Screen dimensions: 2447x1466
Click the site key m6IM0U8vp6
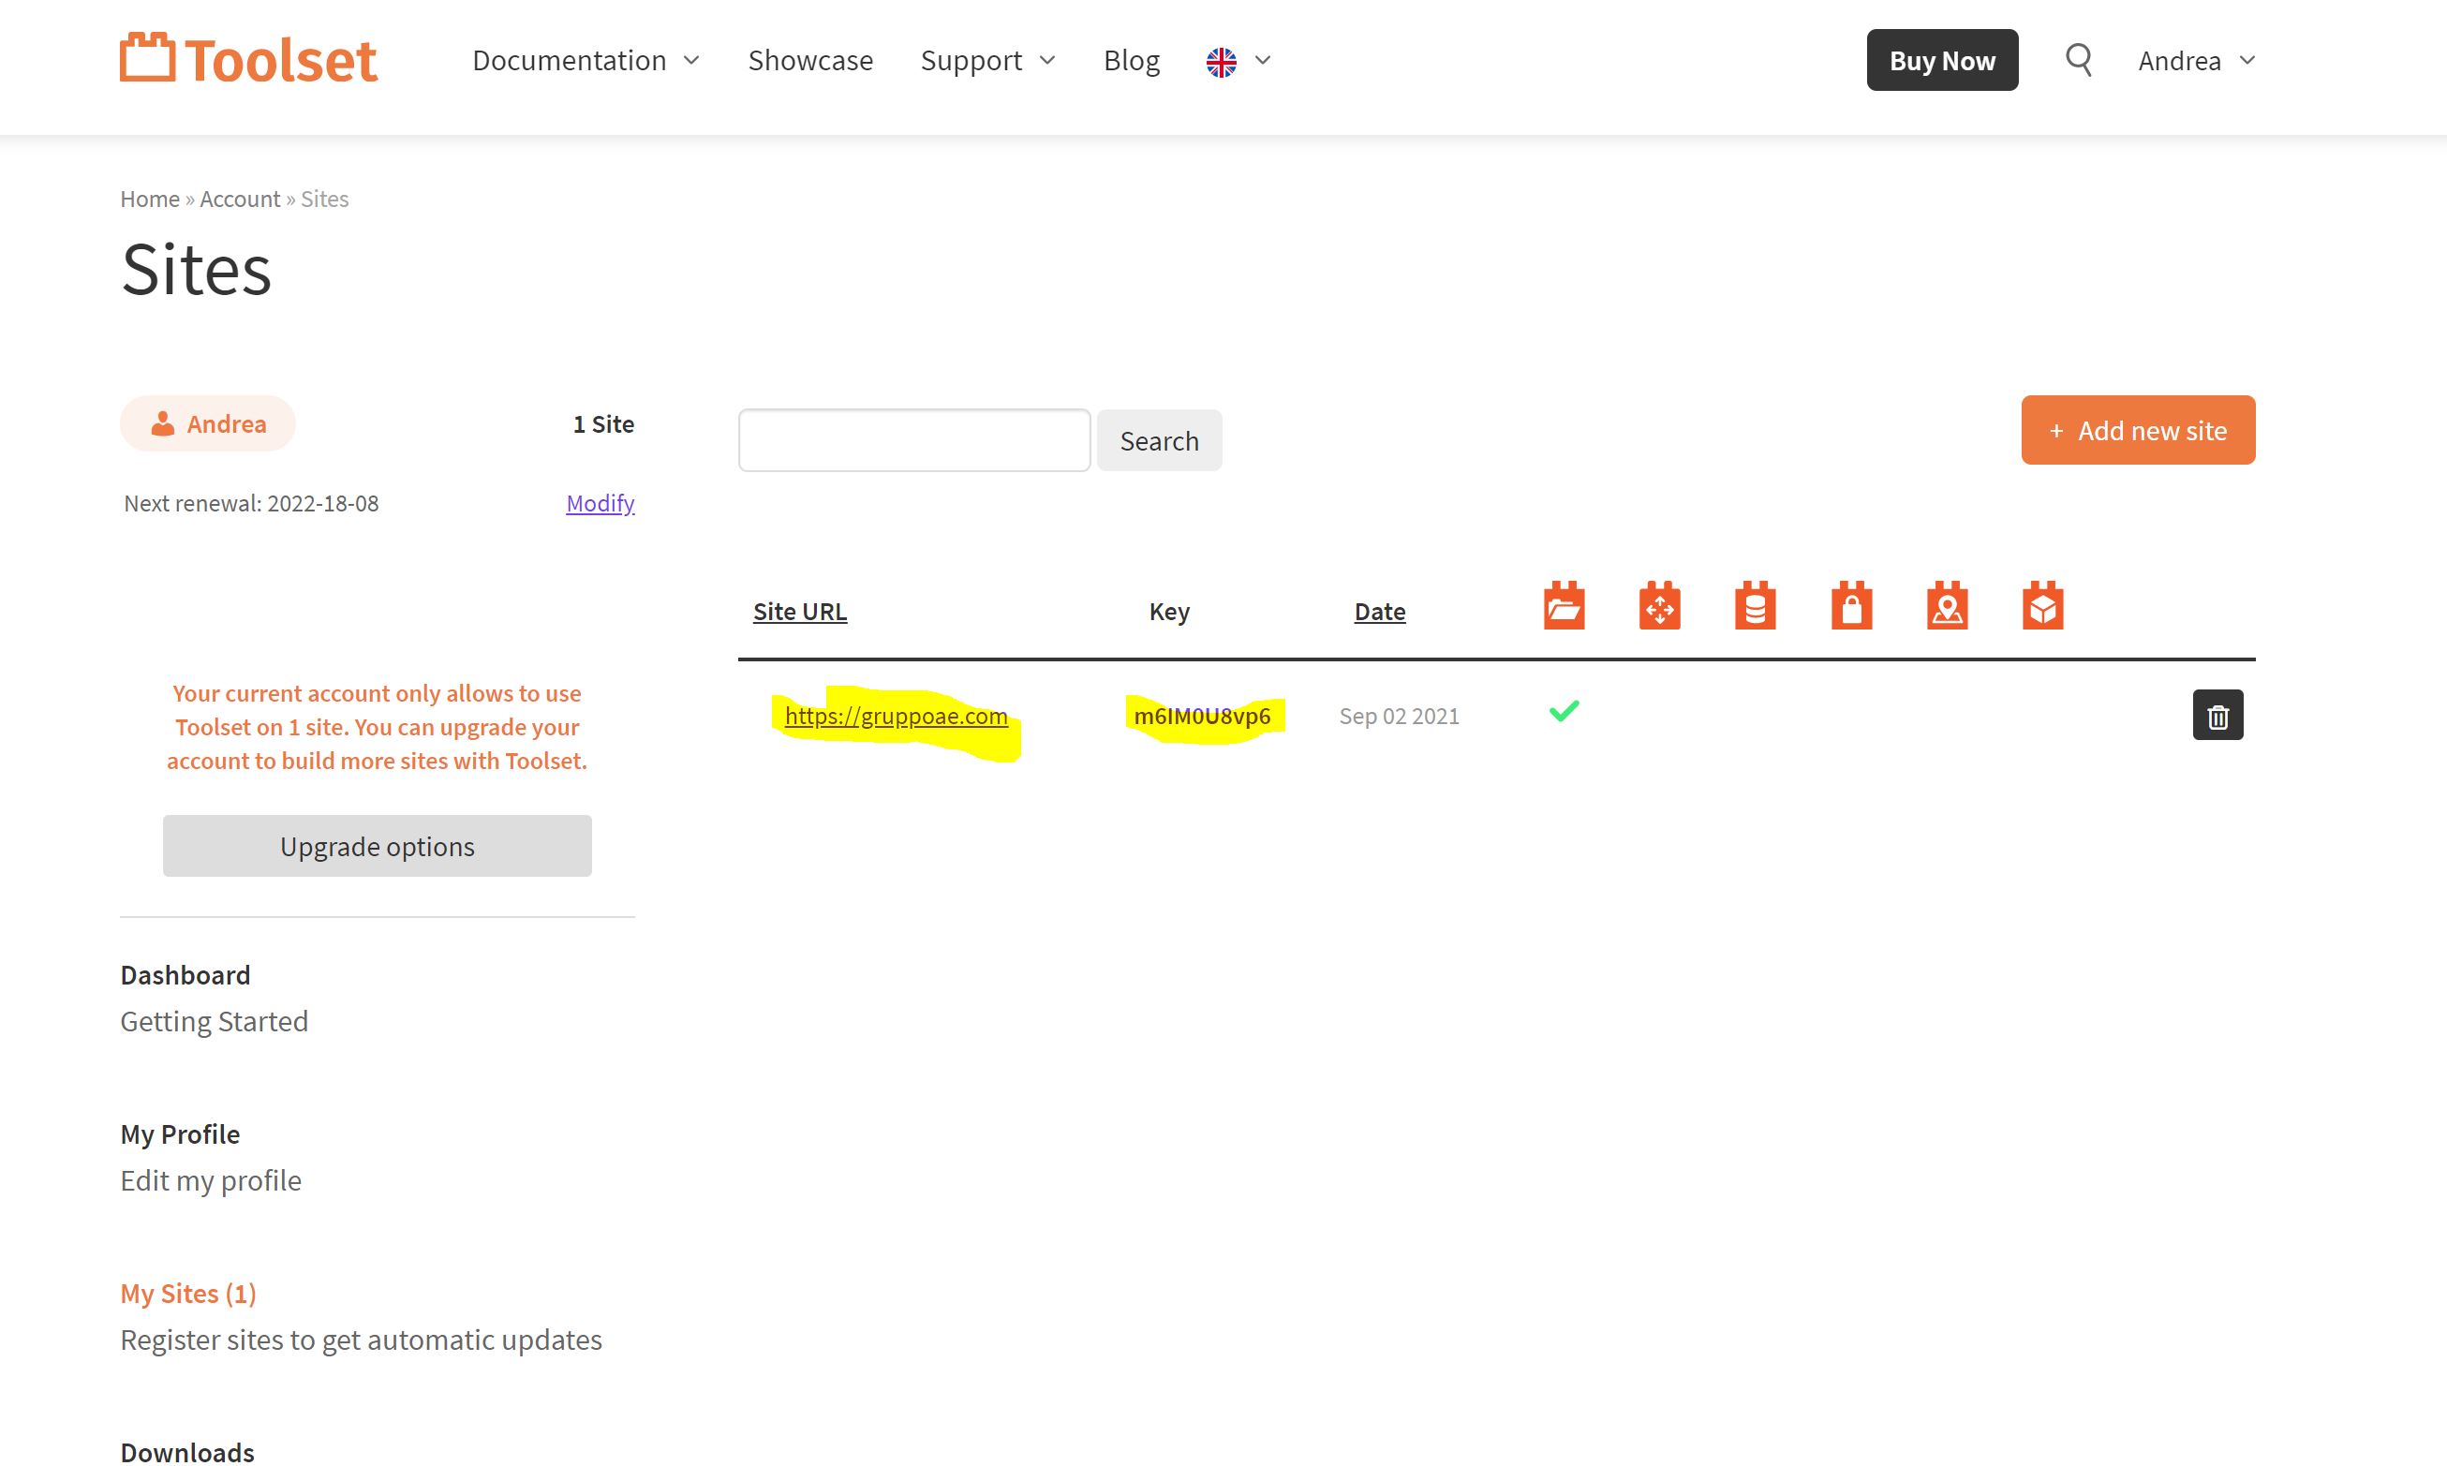click(x=1202, y=716)
